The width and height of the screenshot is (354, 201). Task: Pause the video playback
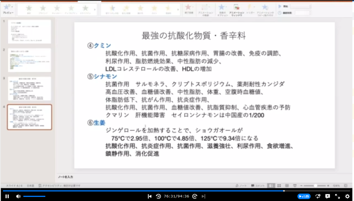click(7, 196)
